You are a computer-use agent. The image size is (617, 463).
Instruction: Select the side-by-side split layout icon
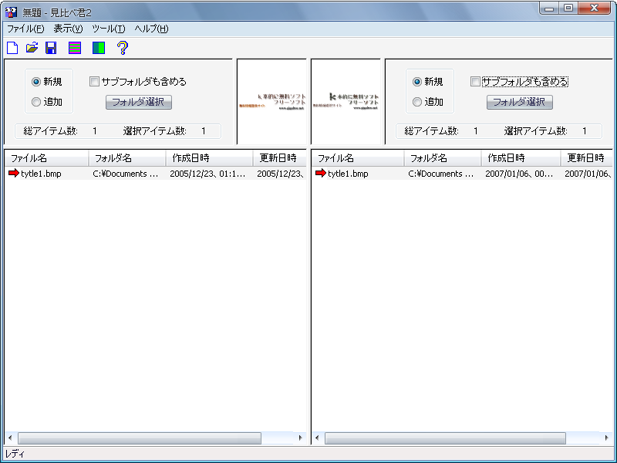(x=99, y=48)
